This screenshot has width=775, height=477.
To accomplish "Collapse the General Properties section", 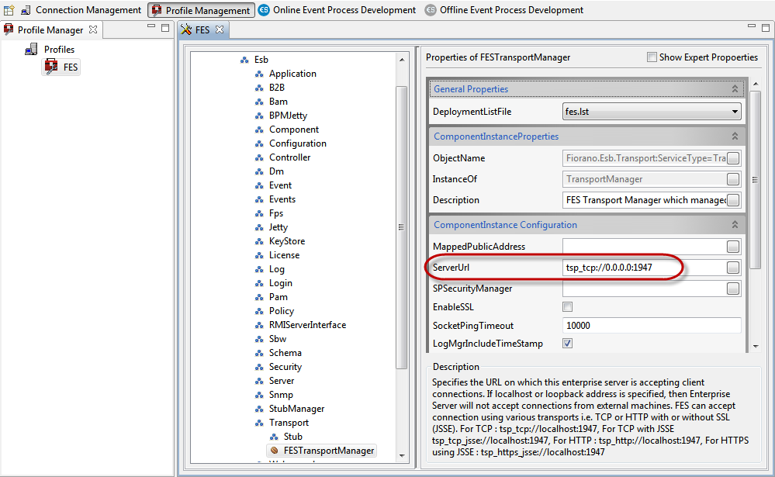I will coord(735,89).
